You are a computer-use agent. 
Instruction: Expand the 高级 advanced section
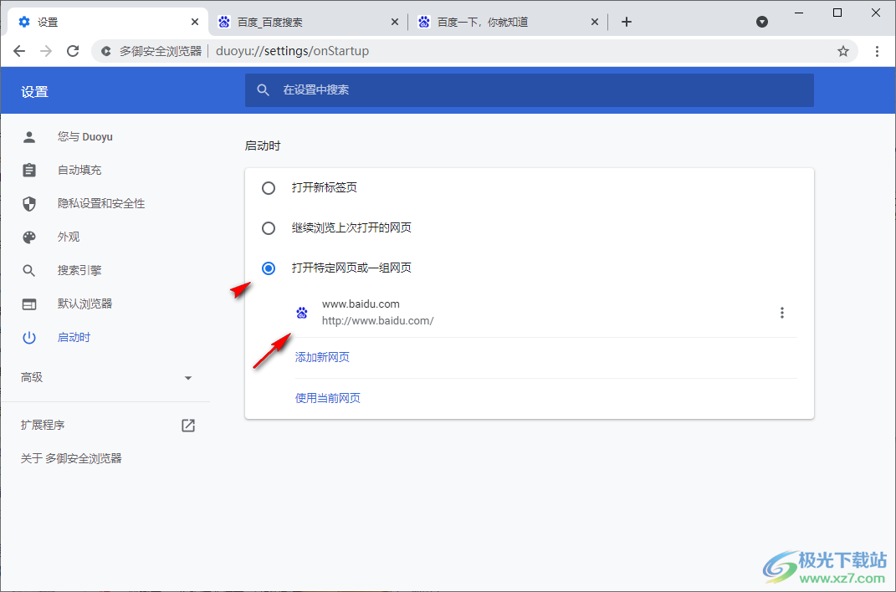[x=105, y=377]
